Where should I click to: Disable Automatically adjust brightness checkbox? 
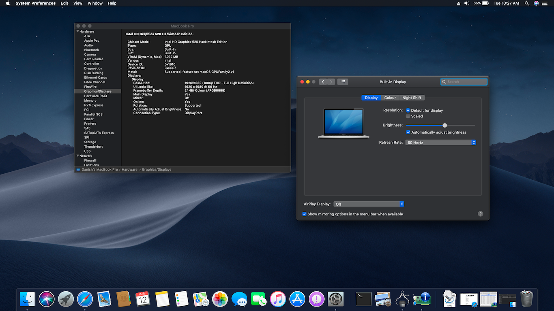[408, 132]
